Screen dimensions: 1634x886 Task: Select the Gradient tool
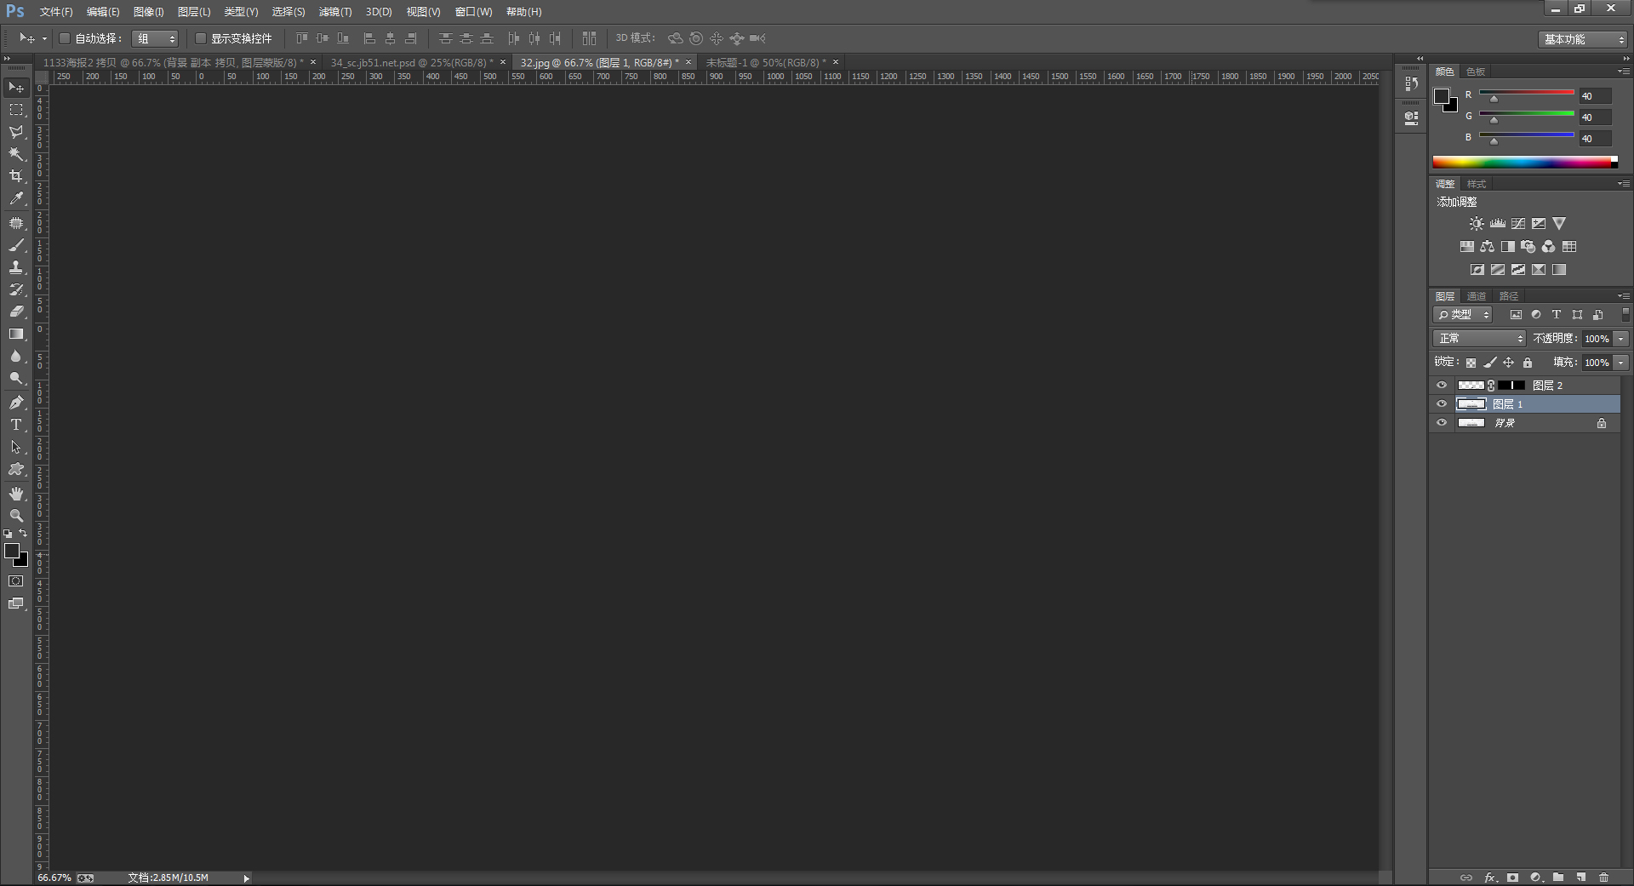(x=16, y=334)
